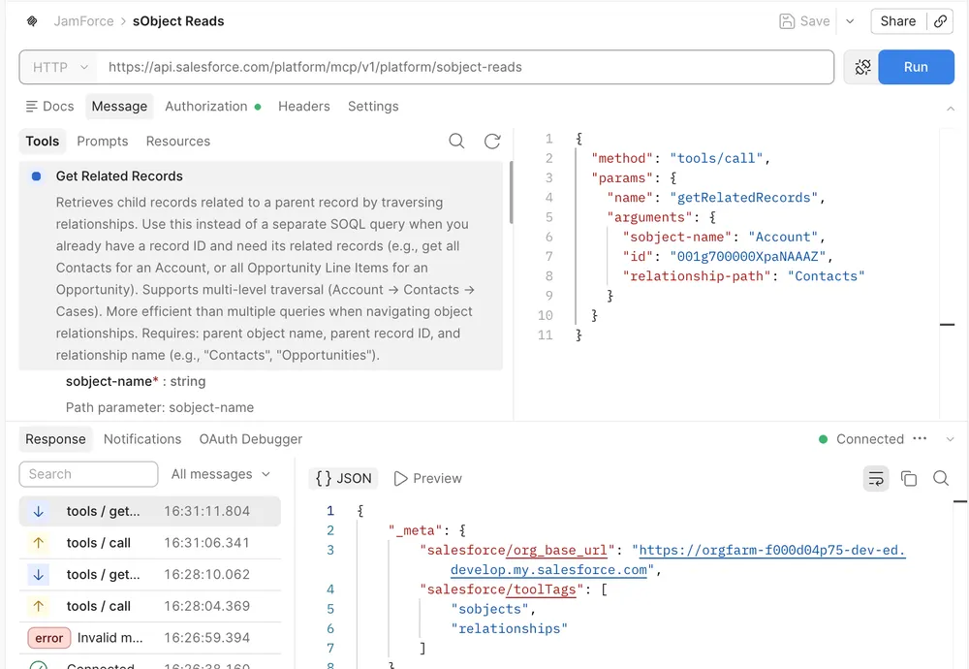Open the All messages filter dropdown
This screenshot has width=969, height=669.
click(x=221, y=474)
